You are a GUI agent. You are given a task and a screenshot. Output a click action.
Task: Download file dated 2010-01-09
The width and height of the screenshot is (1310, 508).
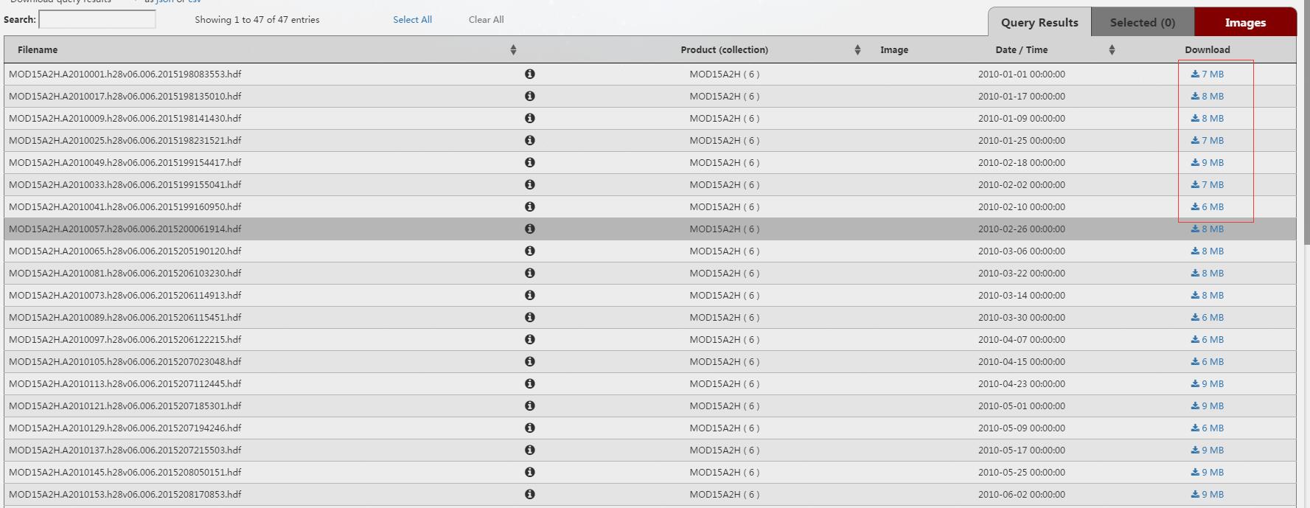click(1207, 118)
